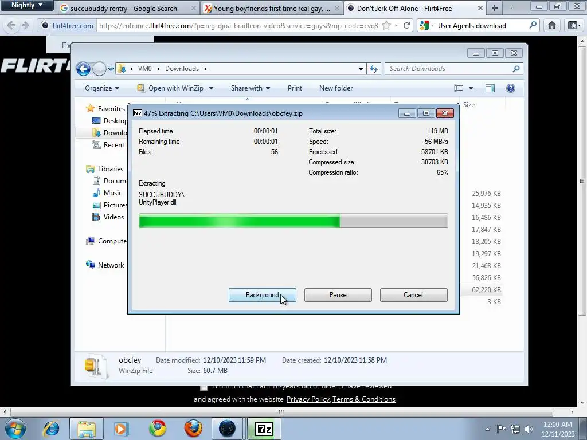
Task: Select the file row sized 25,976 KB
Action: (x=486, y=194)
